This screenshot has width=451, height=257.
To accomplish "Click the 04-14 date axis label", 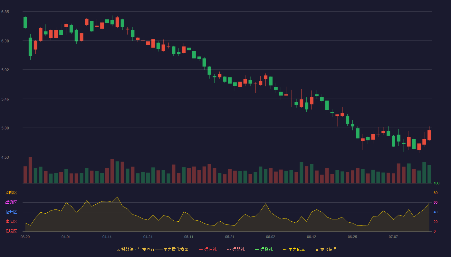I will (x=107, y=237).
